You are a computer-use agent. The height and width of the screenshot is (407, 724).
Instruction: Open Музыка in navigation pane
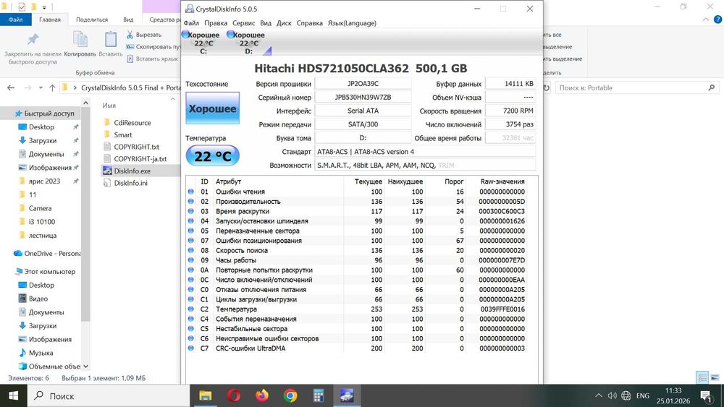[41, 353]
